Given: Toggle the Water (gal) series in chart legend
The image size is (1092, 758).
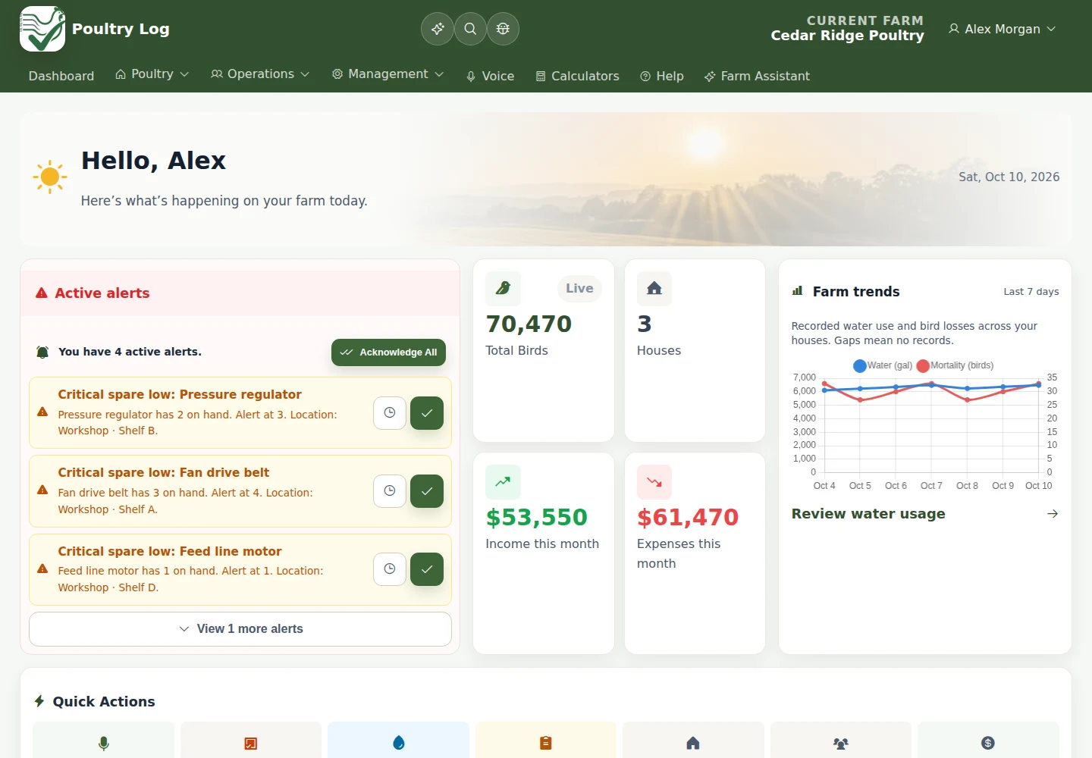Looking at the screenshot, I should (x=883, y=365).
